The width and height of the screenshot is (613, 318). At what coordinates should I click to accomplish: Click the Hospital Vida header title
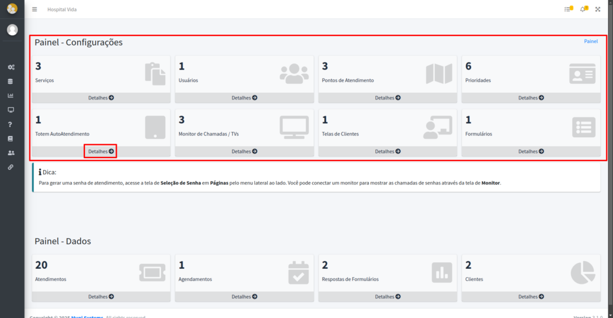(x=62, y=10)
